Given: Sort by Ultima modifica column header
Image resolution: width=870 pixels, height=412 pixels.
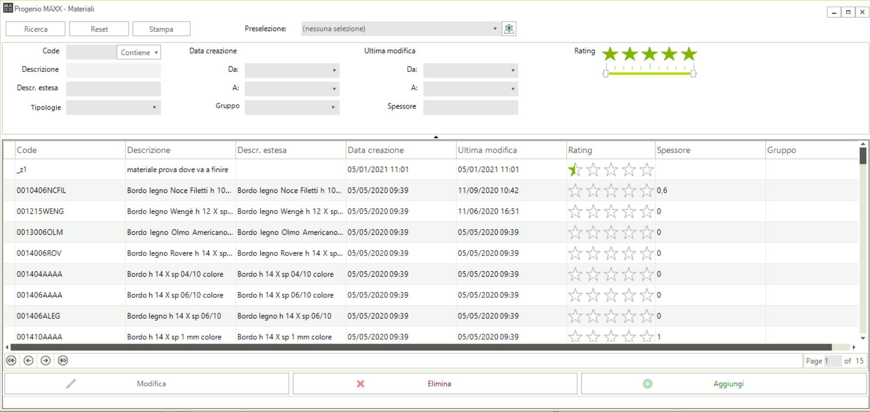Looking at the screenshot, I should tap(512, 150).
